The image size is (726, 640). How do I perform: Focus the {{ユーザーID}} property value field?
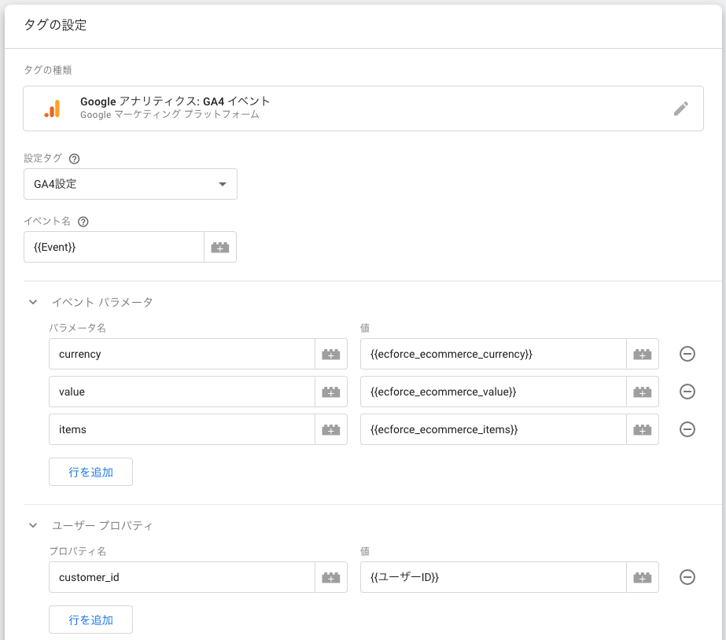click(493, 577)
